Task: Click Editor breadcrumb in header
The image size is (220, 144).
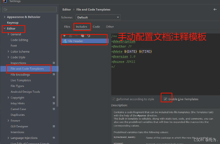Action: coord(67,10)
